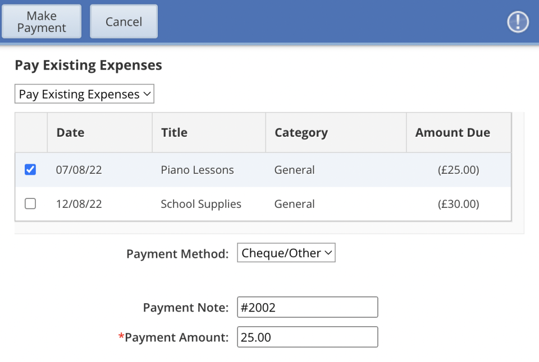Image resolution: width=539 pixels, height=362 pixels.
Task: Select the School Supplies expense row
Action: pos(201,203)
